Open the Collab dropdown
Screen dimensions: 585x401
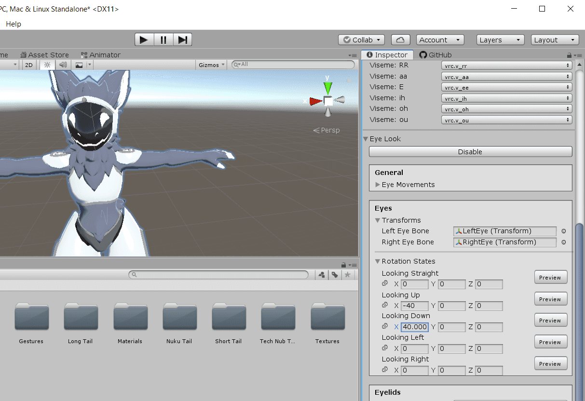(x=361, y=40)
